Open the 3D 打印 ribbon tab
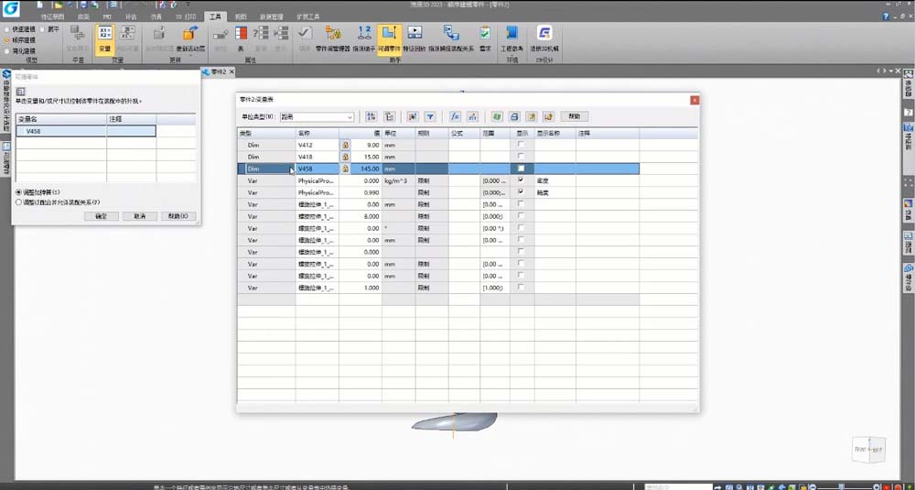The height and width of the screenshot is (490, 915). [187, 16]
